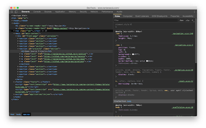The height and width of the screenshot is (128, 206).
Task: Open the DevTools three-dot customize menu
Action: [x=194, y=12]
